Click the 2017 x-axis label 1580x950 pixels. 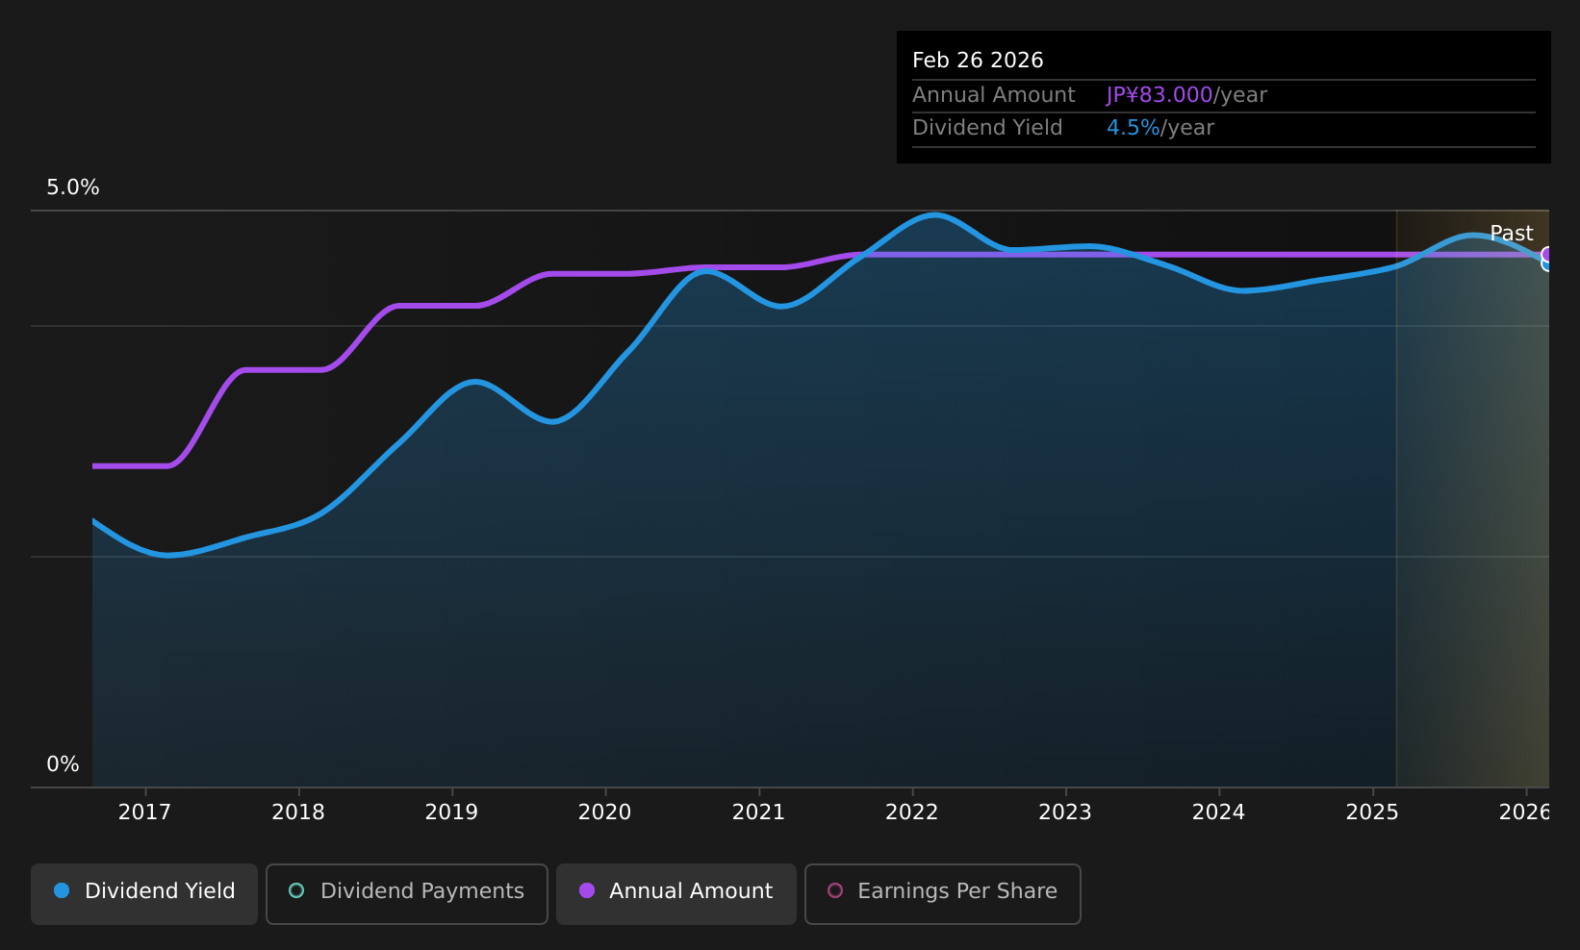click(x=144, y=812)
